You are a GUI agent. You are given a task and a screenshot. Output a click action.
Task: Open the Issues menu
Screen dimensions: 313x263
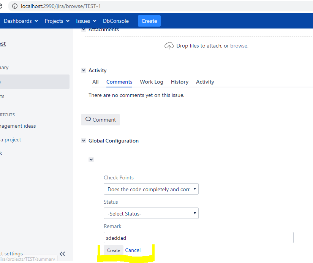point(86,21)
